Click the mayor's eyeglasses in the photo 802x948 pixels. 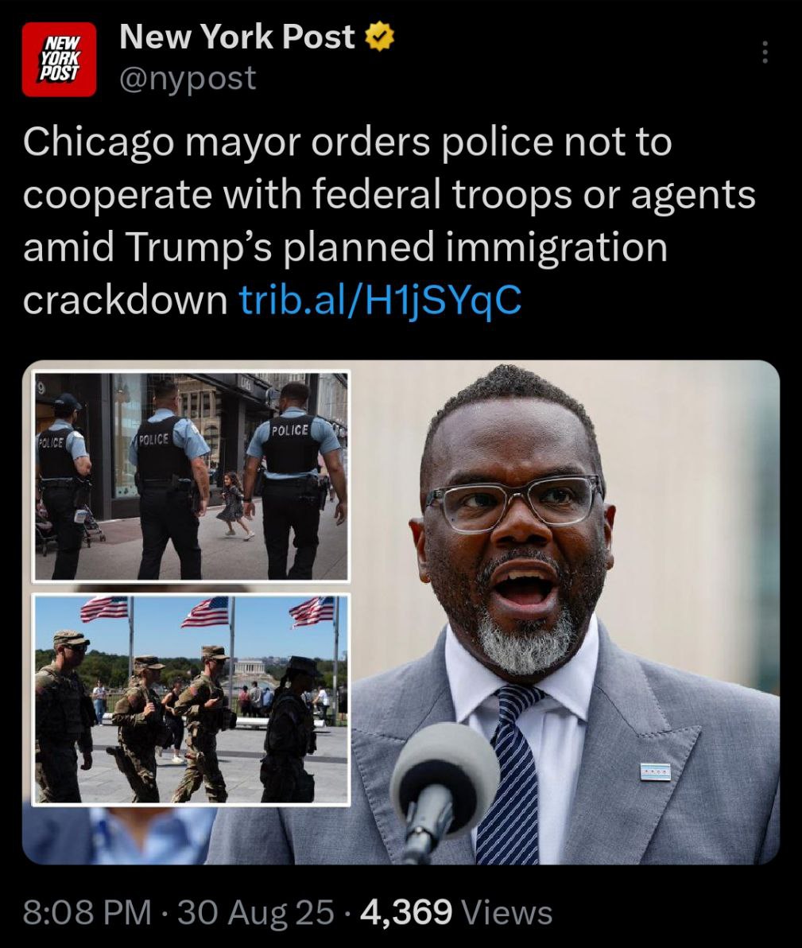click(513, 501)
